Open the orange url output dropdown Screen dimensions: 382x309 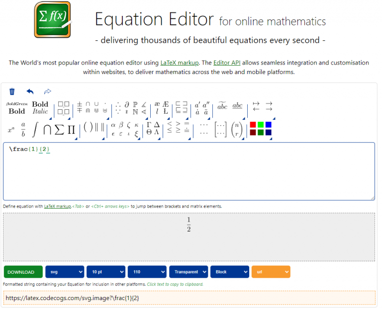[x=271, y=272]
